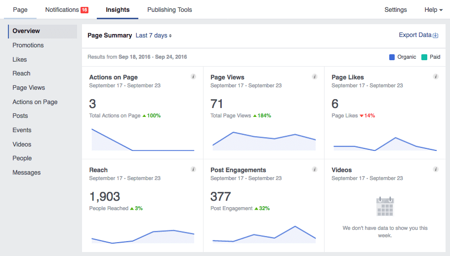Screen dimensions: 450x256
Task: Open info icon on Actions on Page card
Action: point(194,76)
